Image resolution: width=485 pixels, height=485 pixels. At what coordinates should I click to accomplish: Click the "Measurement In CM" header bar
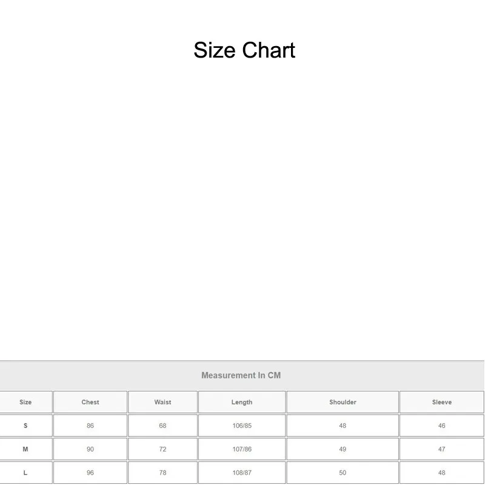pyautogui.click(x=241, y=375)
